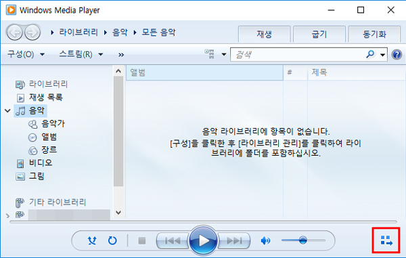Show more toolbar commands chevron
Screen dimensions: 406x258
click(x=121, y=55)
